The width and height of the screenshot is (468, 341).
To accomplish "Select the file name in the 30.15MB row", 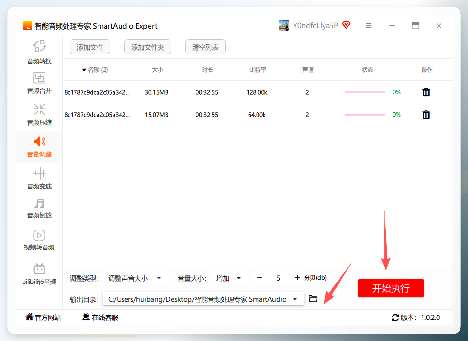I will point(97,92).
